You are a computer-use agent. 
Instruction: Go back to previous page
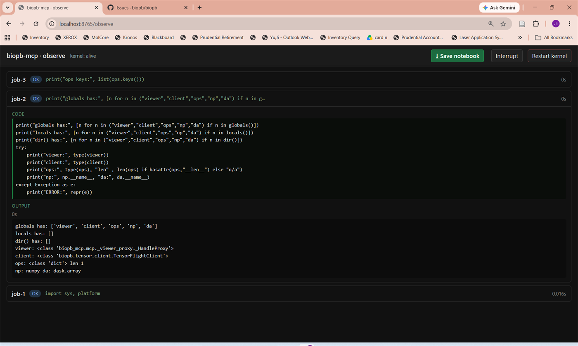click(9, 24)
